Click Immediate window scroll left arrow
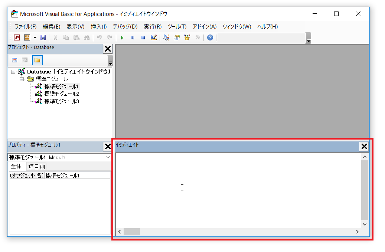Screen dimensions: 385x252 tap(120, 232)
